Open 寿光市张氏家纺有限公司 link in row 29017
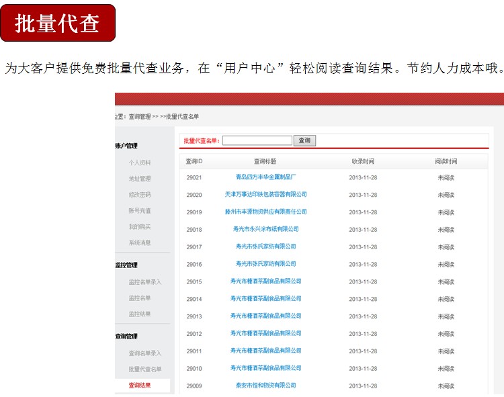The height and width of the screenshot is (397, 504). coord(266,247)
